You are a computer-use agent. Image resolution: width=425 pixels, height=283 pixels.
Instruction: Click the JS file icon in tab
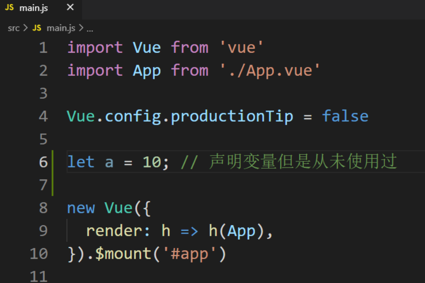tap(9, 8)
